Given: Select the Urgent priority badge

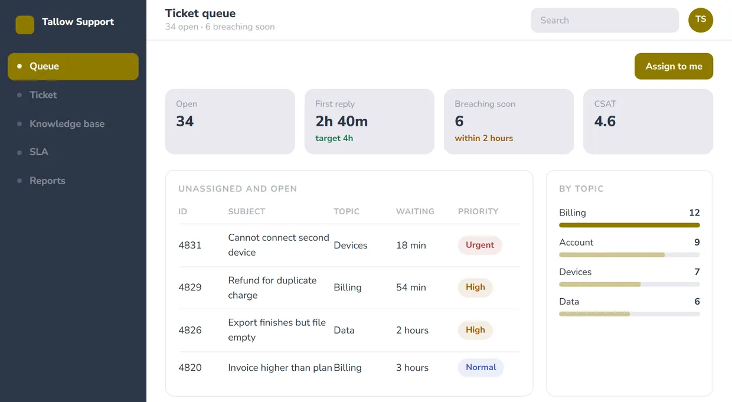Looking at the screenshot, I should (480, 245).
